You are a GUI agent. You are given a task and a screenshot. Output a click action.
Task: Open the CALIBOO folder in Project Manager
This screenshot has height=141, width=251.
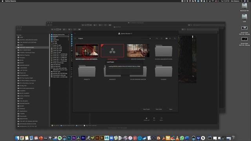(164, 71)
